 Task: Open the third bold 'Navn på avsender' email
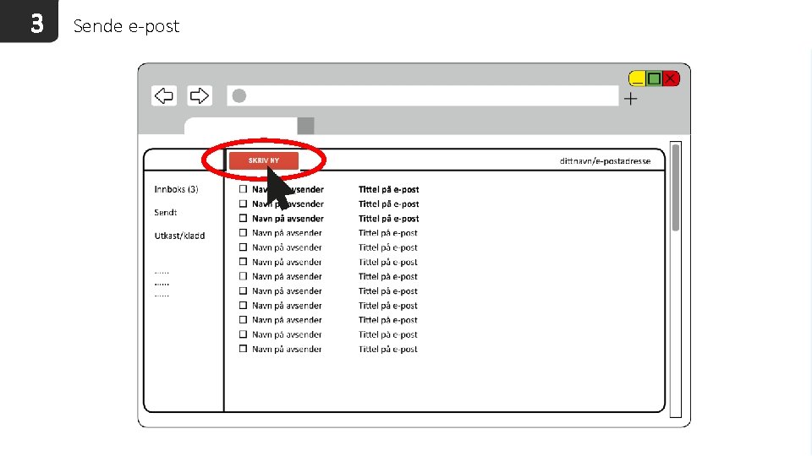point(288,219)
